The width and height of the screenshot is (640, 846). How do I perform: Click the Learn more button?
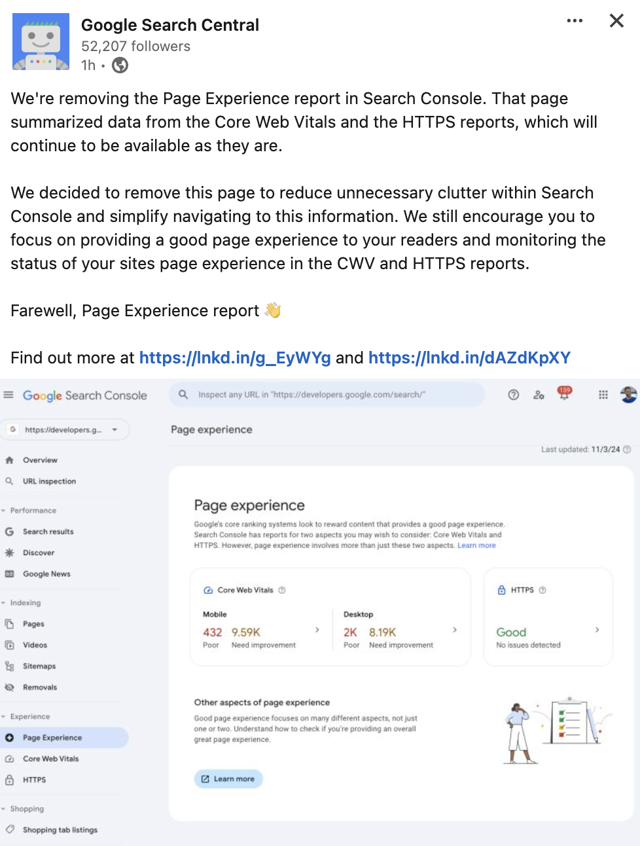pos(228,779)
